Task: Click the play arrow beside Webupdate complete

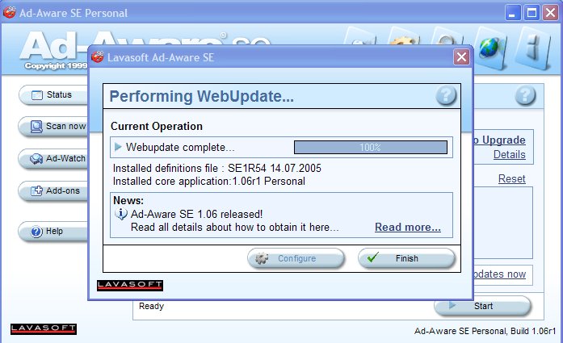Action: [118, 147]
